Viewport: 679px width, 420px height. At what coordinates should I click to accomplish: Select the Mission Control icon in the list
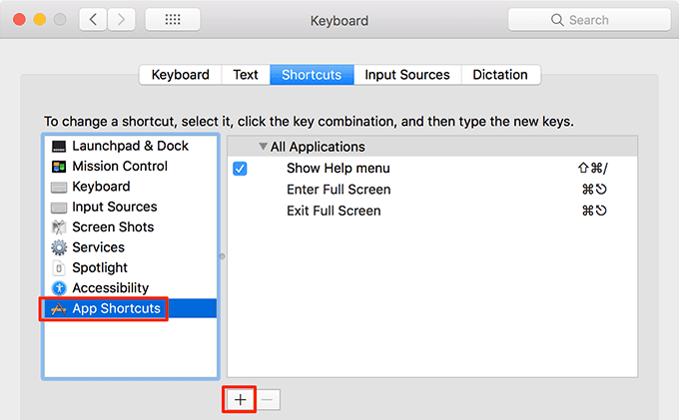[59, 167]
